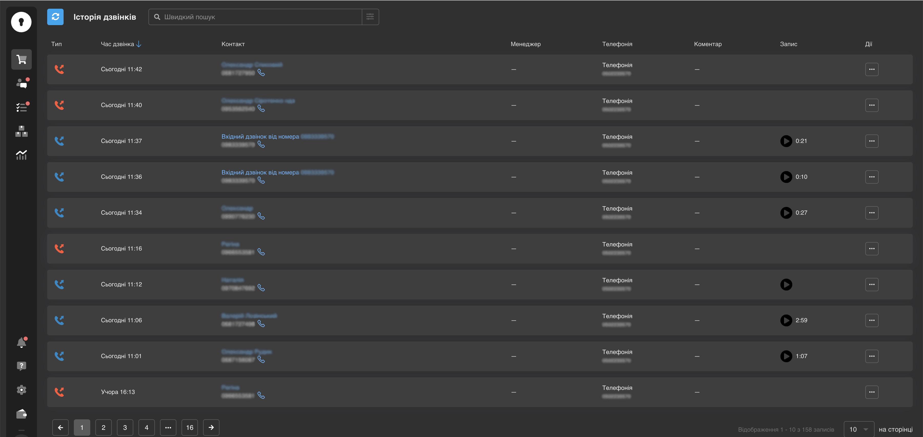Go to page 2 of call history

click(104, 427)
